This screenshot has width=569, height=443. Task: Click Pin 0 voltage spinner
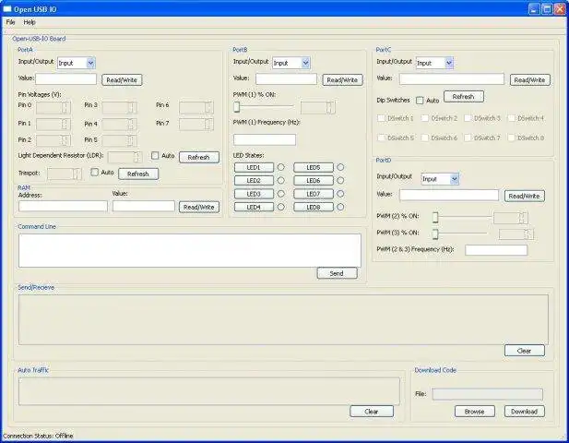coord(53,107)
